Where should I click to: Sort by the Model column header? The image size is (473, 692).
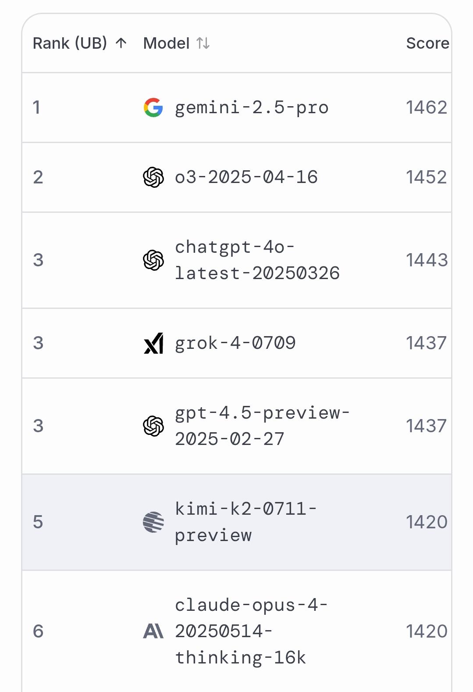point(166,43)
